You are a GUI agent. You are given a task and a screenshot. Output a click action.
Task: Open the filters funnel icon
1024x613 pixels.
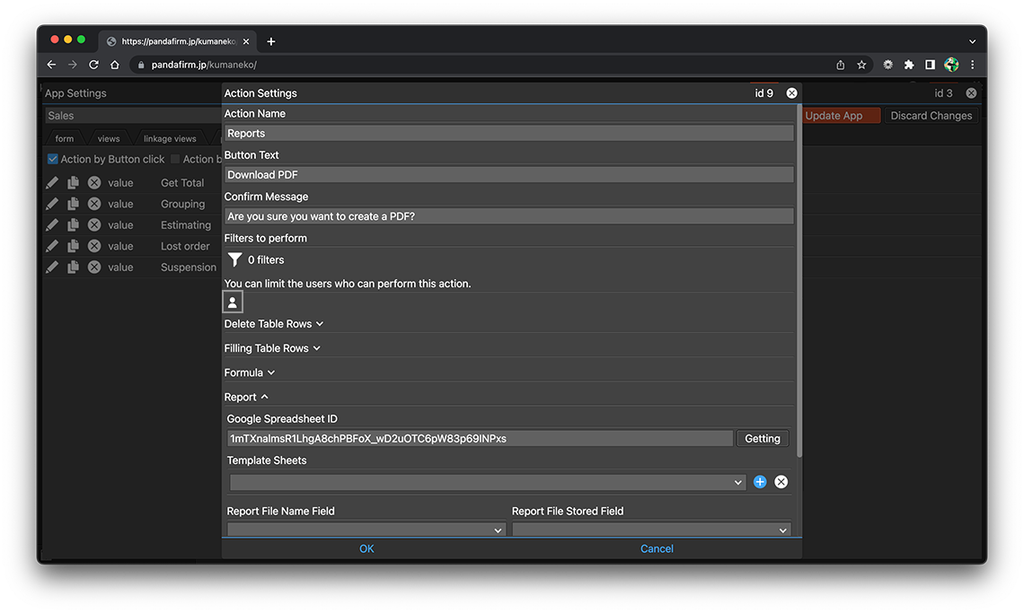234,259
